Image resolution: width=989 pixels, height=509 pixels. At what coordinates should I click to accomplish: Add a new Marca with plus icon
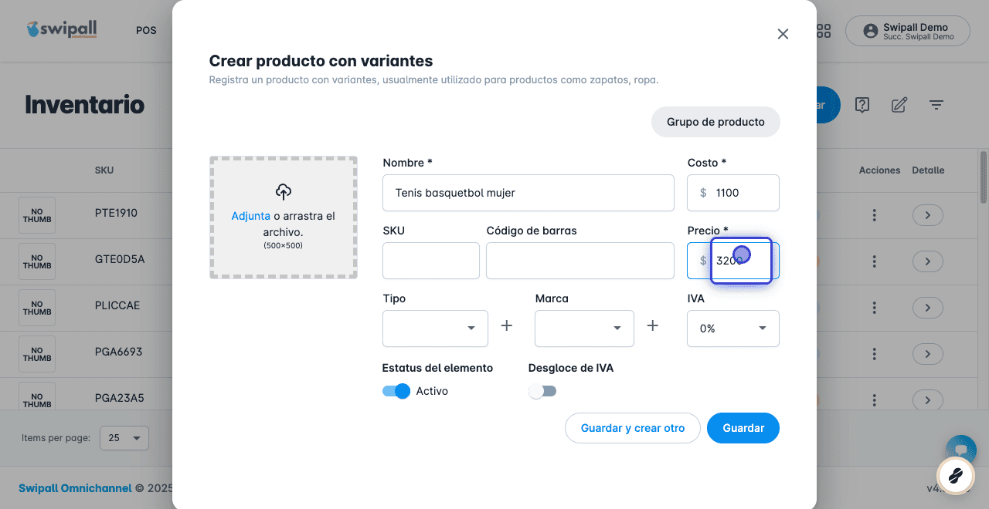653,326
